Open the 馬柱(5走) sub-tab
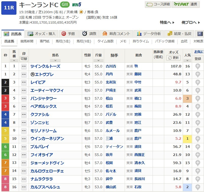 point(63,41)
